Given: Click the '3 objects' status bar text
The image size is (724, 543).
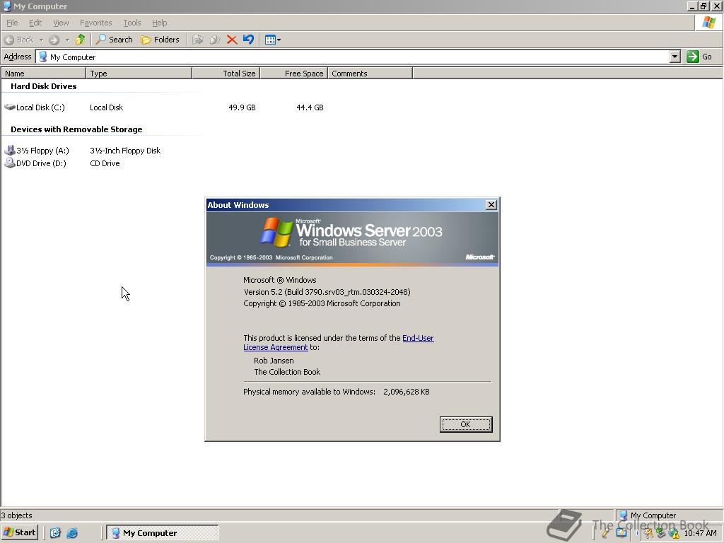Looking at the screenshot, I should coord(17,515).
